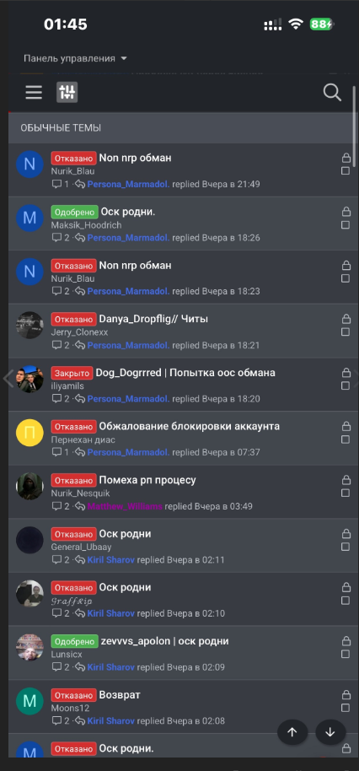Open the filter sliders settings icon
Screen dimensions: 359x771
tap(67, 92)
